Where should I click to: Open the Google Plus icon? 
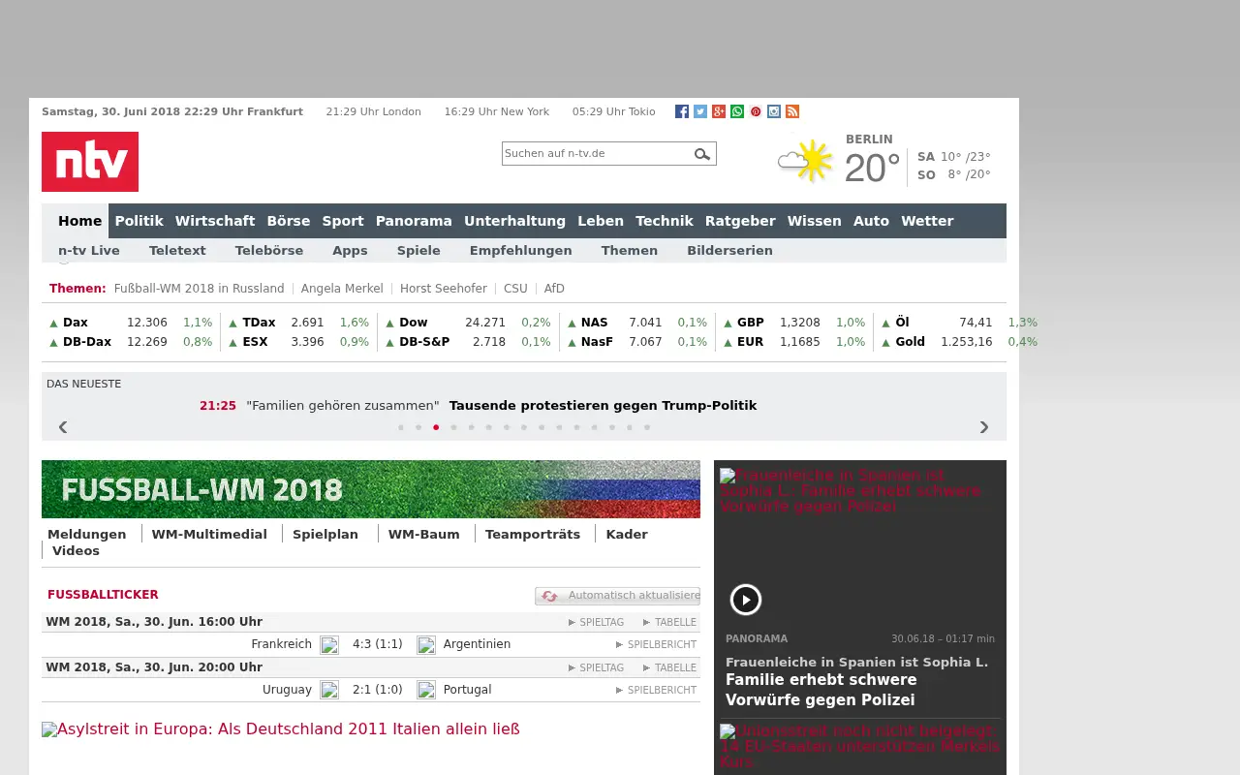(x=719, y=111)
